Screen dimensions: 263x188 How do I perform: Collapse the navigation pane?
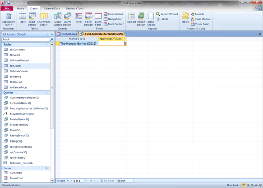coord(52,34)
